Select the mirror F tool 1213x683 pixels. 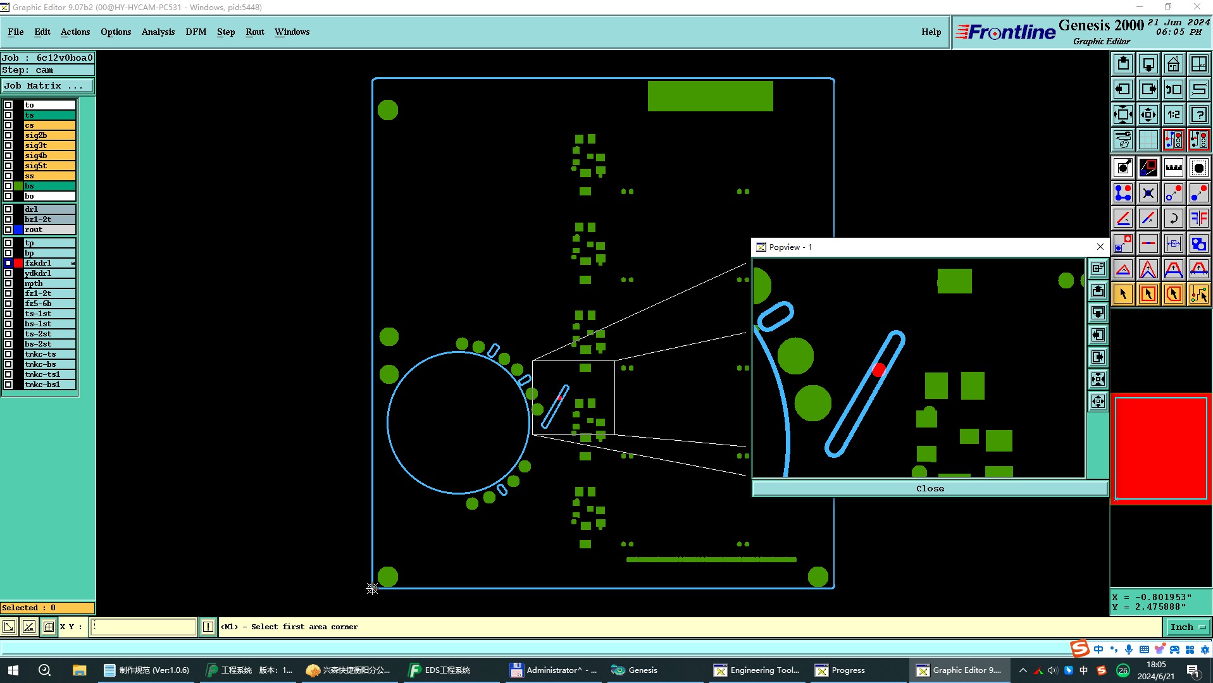click(x=1198, y=218)
